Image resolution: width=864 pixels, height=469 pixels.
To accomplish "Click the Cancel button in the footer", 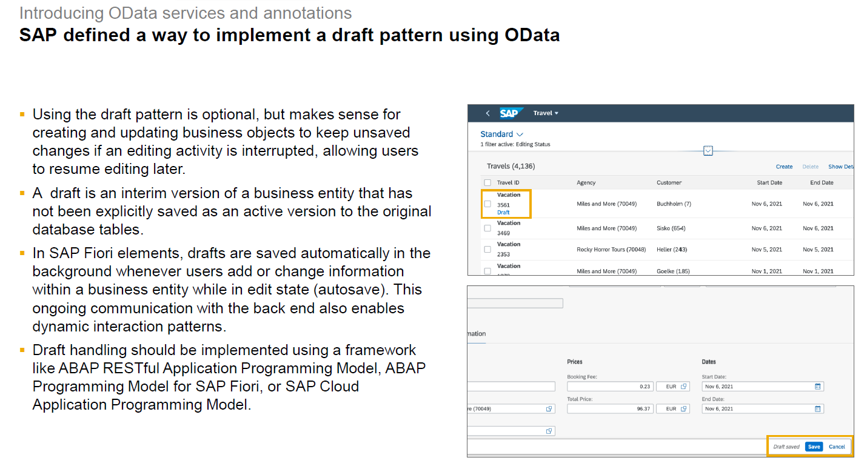I will tap(837, 447).
